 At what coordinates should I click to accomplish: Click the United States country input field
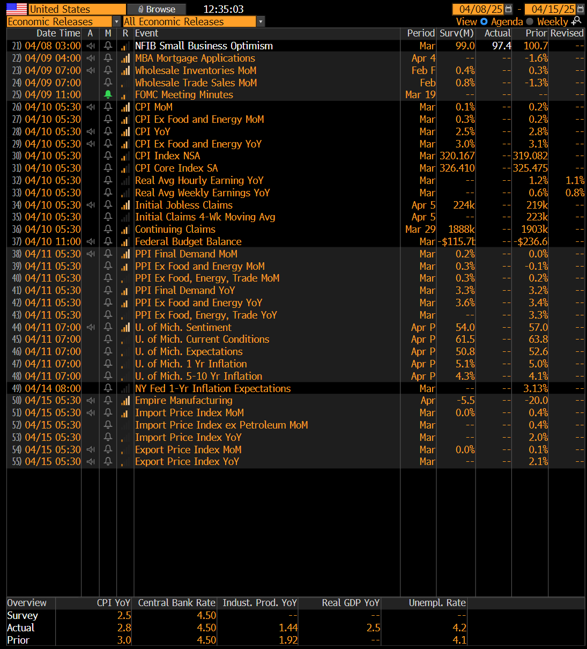click(77, 9)
